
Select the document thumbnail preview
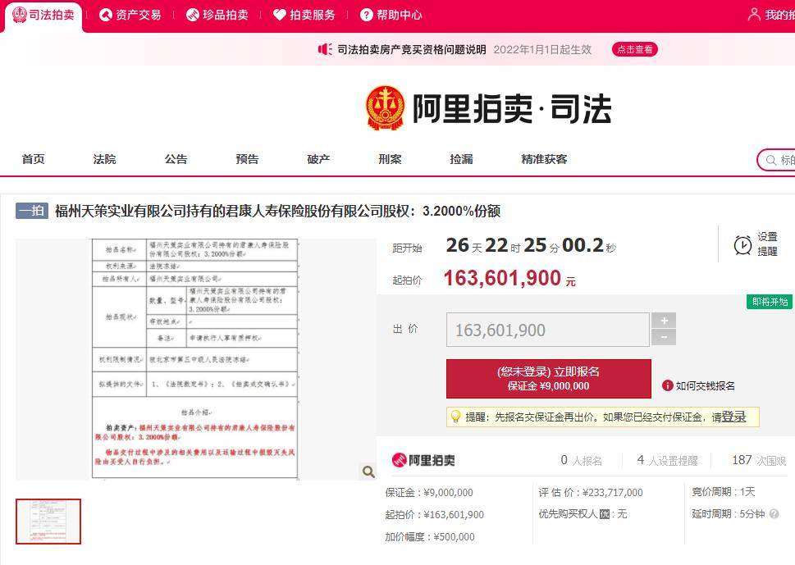pyautogui.click(x=48, y=522)
